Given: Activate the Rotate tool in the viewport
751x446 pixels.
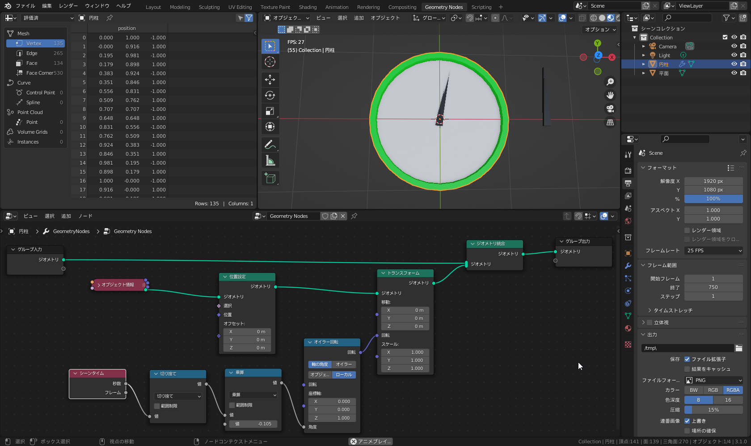Looking at the screenshot, I should click(x=270, y=95).
